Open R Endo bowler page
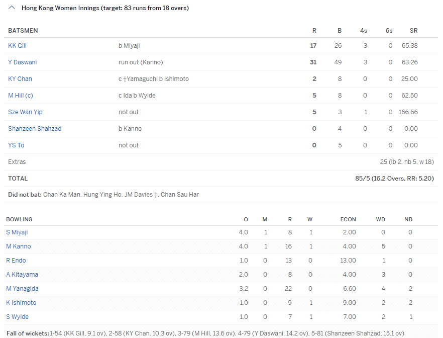The height and width of the screenshot is (338, 443). click(16, 261)
